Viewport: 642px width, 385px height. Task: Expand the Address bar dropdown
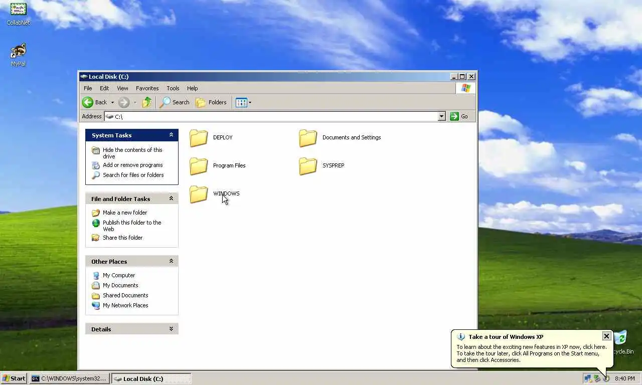click(441, 116)
